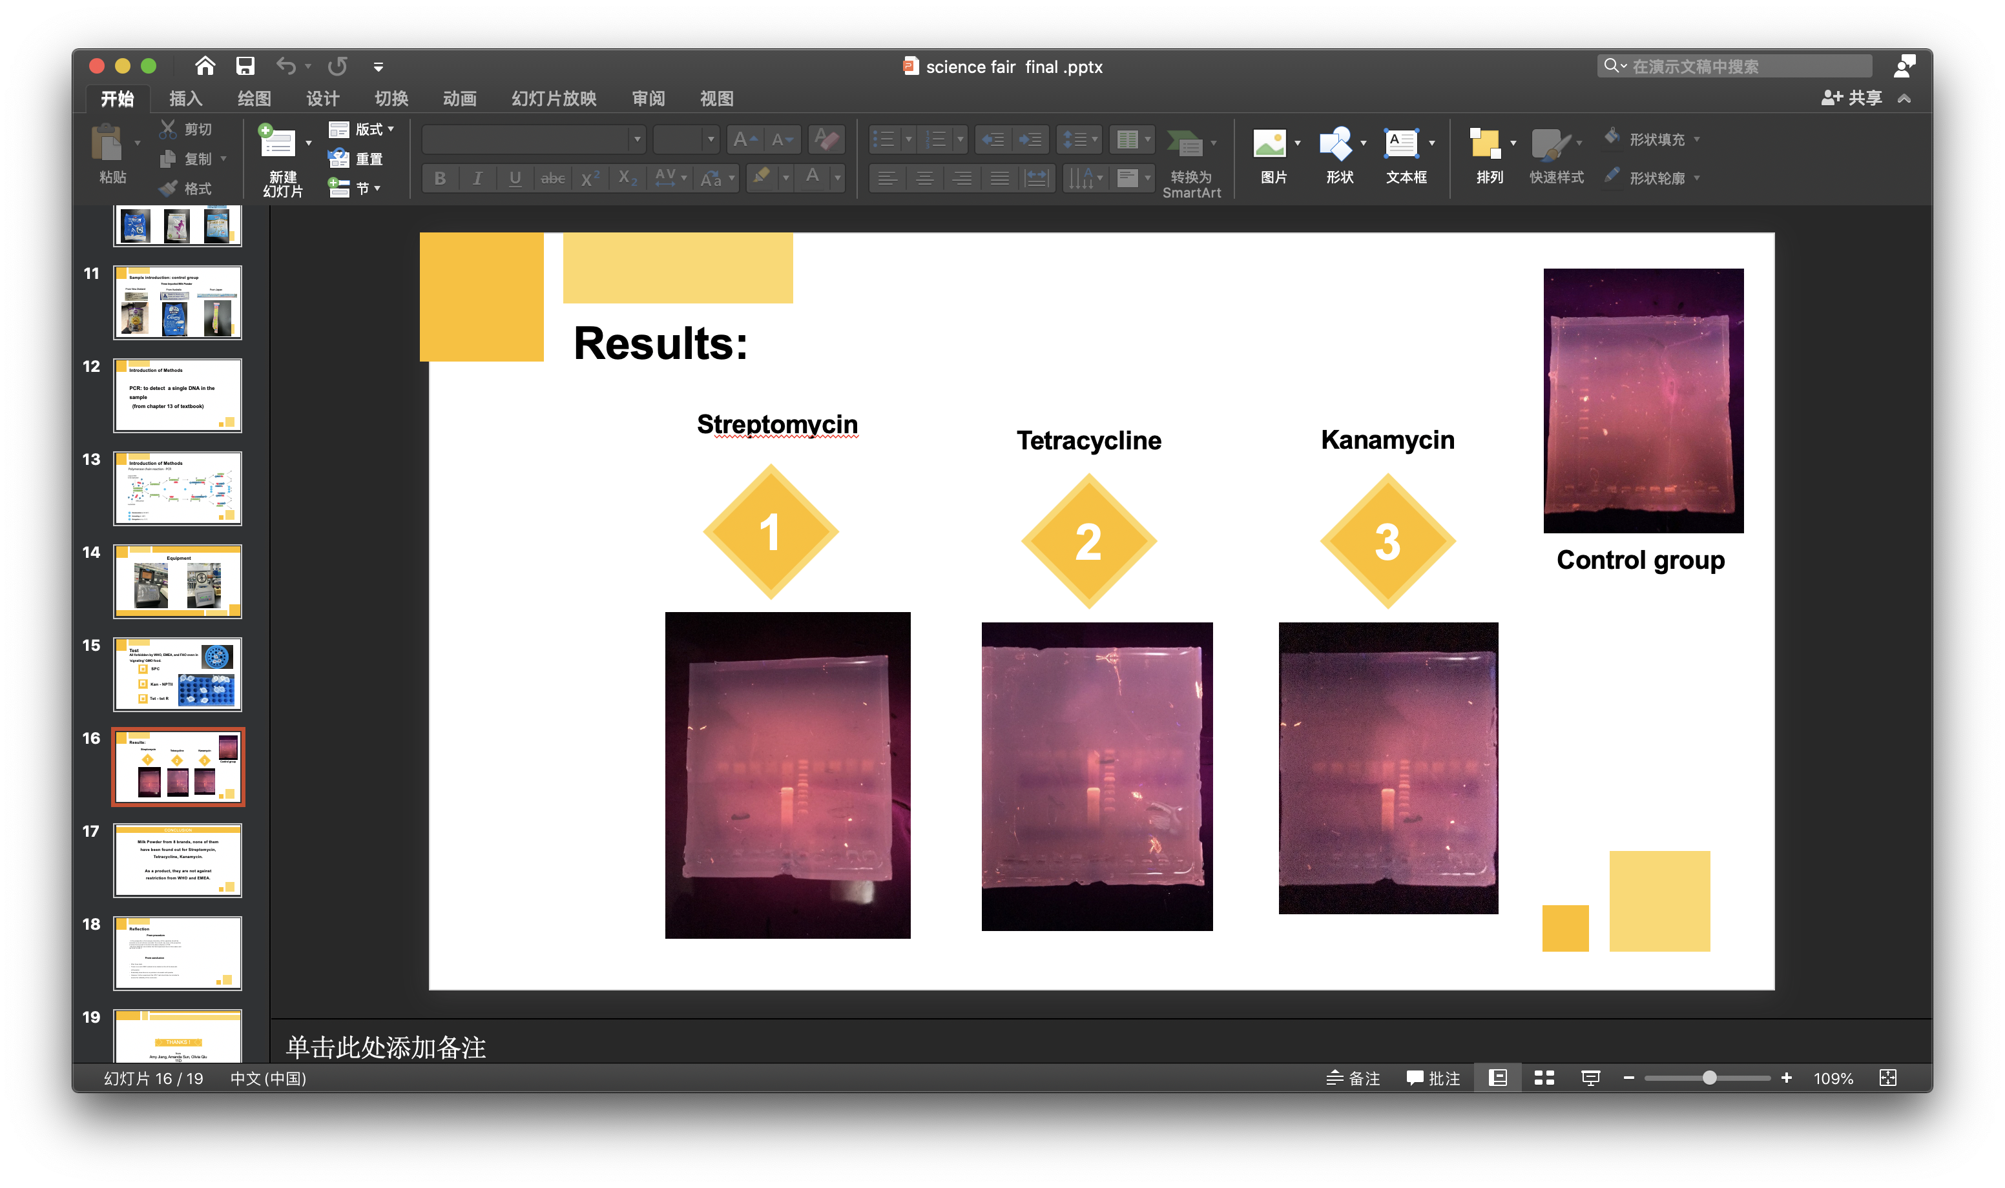
Task: Select slide 14 Equipment thumbnail
Action: [x=178, y=581]
